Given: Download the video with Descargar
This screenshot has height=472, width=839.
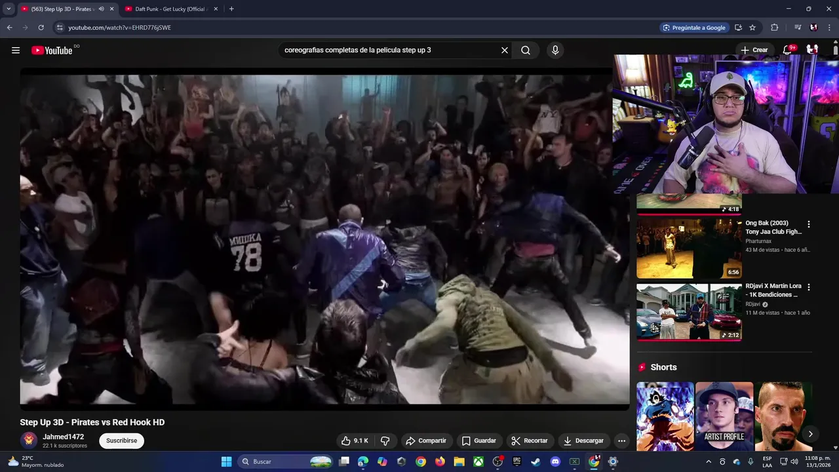Looking at the screenshot, I should (x=583, y=441).
